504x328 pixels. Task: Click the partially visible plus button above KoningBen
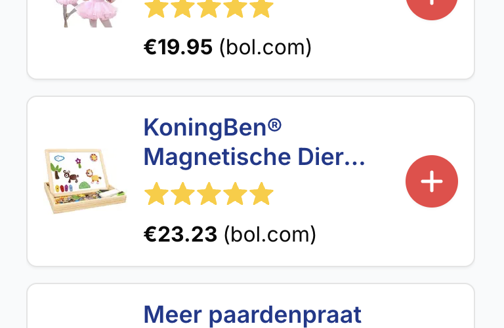coord(432,7)
